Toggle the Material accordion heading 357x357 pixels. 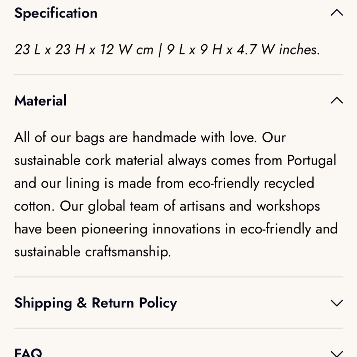[x=41, y=101]
